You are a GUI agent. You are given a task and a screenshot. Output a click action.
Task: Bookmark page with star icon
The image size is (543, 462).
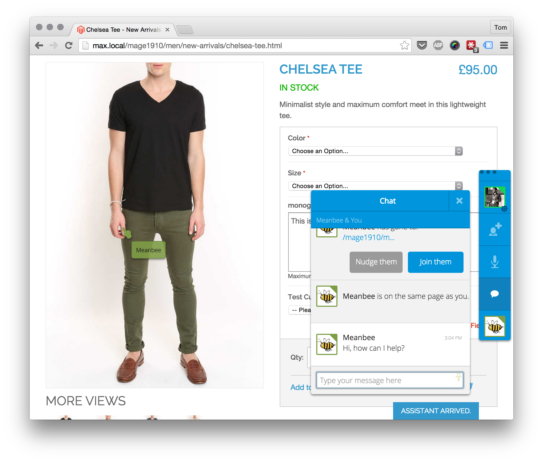[404, 45]
